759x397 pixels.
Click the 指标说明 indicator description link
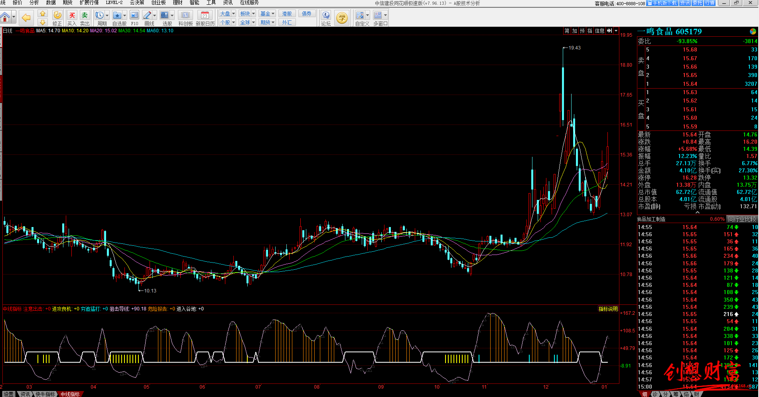[x=608, y=309]
